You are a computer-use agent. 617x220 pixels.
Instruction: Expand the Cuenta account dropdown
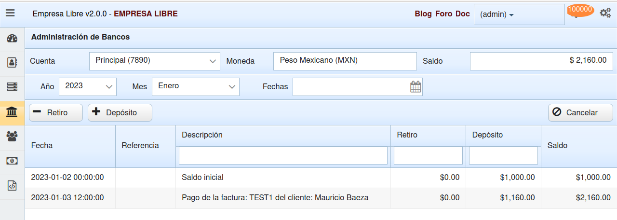(x=154, y=61)
